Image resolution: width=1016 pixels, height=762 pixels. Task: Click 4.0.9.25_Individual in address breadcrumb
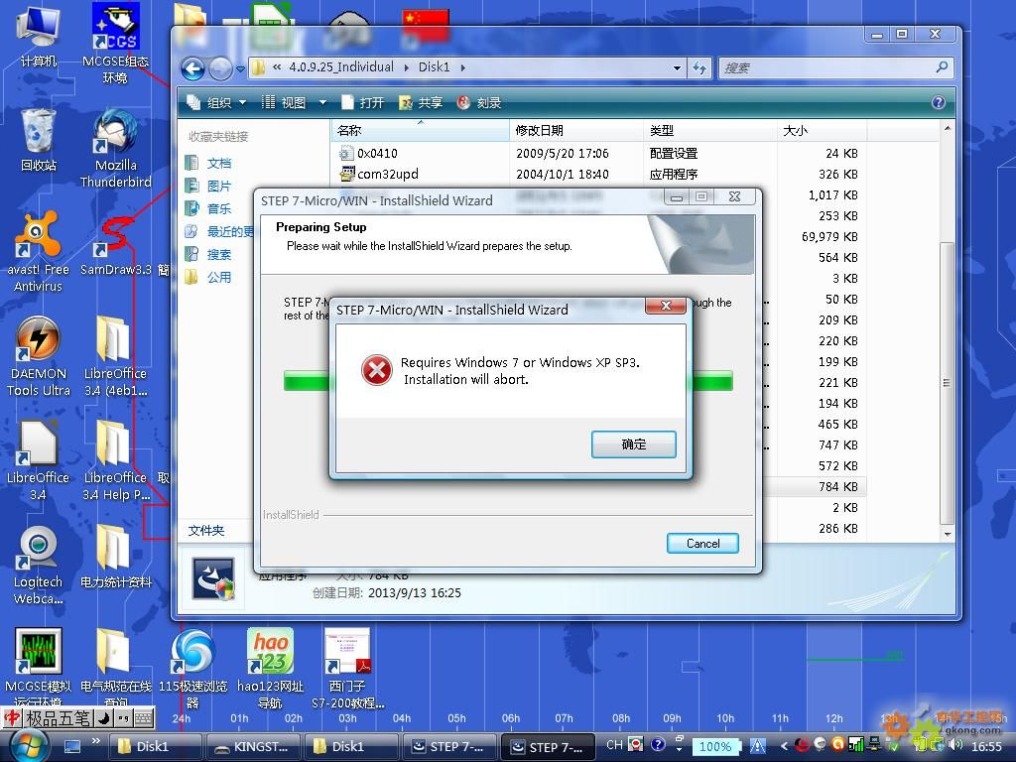pos(341,67)
